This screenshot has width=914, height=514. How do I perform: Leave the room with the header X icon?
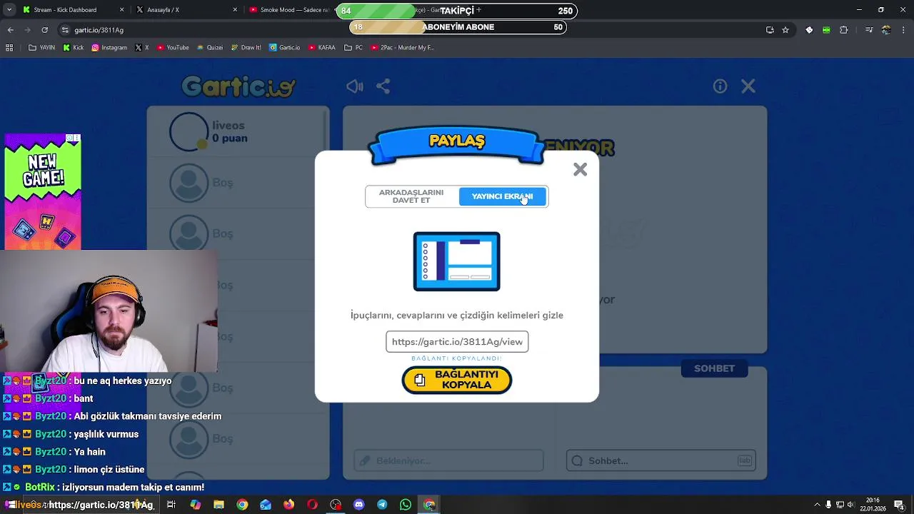click(x=748, y=86)
